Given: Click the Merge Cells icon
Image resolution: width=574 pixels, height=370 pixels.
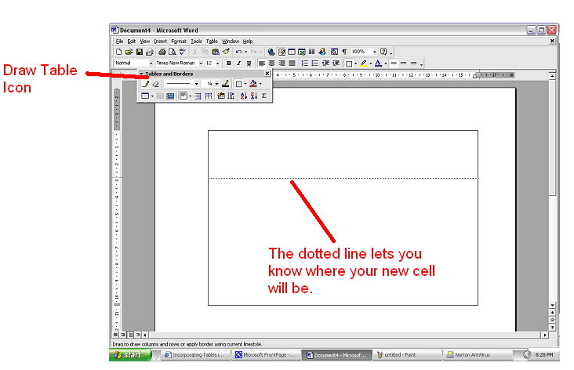Looking at the screenshot, I should pyautogui.click(x=160, y=96).
